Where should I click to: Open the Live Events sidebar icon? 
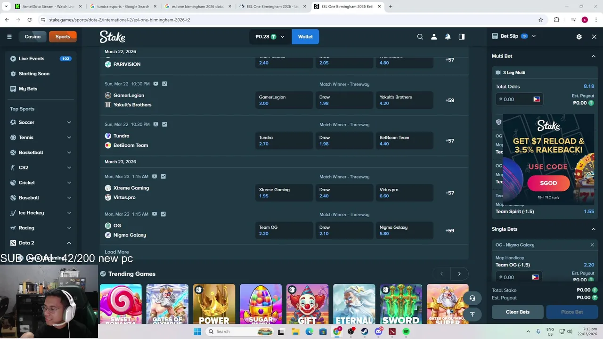[x=13, y=59]
